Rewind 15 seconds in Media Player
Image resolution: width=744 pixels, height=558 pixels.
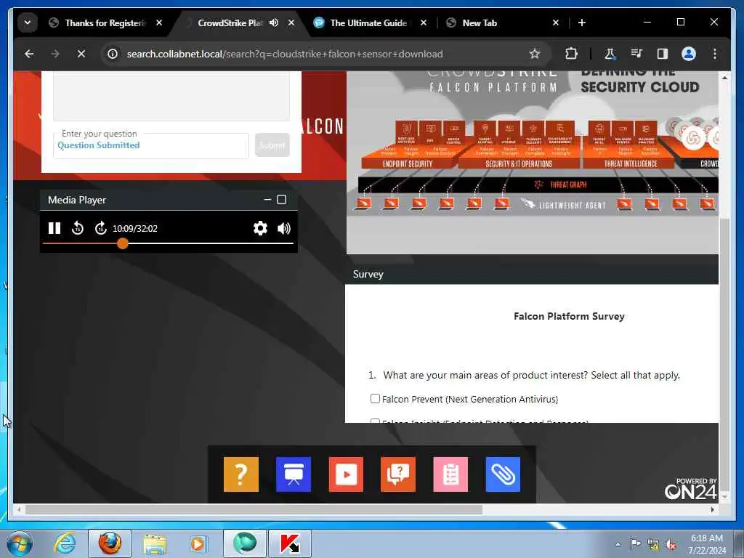click(x=77, y=228)
